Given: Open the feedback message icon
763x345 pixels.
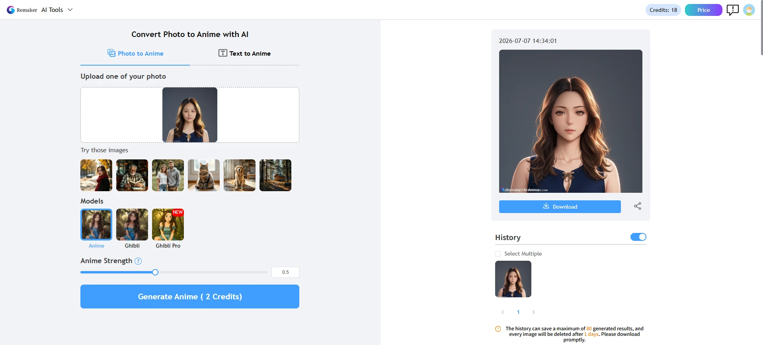Looking at the screenshot, I should click(x=732, y=10).
